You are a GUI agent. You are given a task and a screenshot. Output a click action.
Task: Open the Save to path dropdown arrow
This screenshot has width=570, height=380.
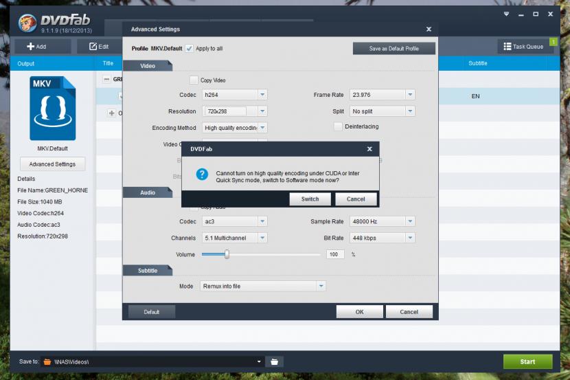[x=259, y=361]
